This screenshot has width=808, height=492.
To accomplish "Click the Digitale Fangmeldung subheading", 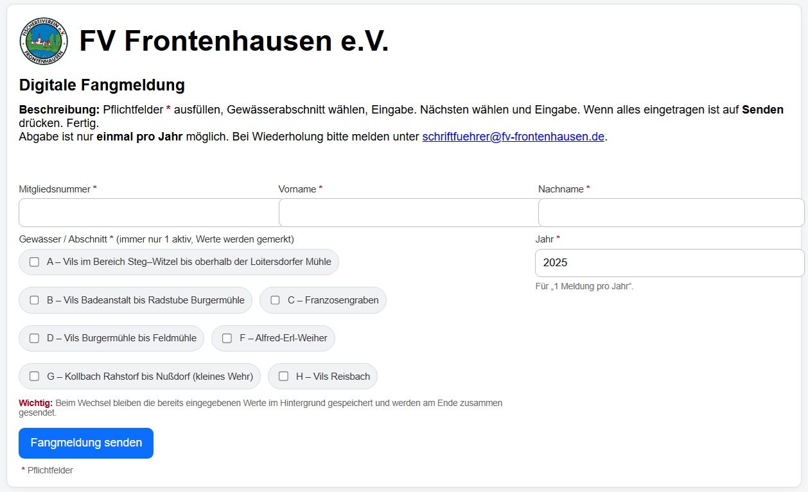I will point(102,85).
